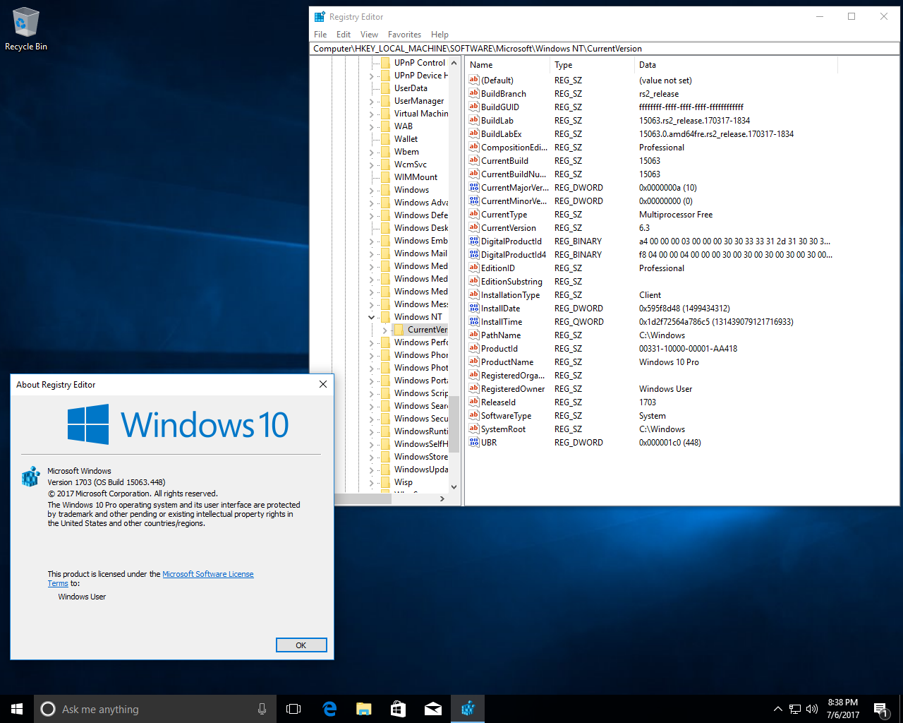
Task: Launch Microsoft Edge from taskbar
Action: tap(329, 709)
